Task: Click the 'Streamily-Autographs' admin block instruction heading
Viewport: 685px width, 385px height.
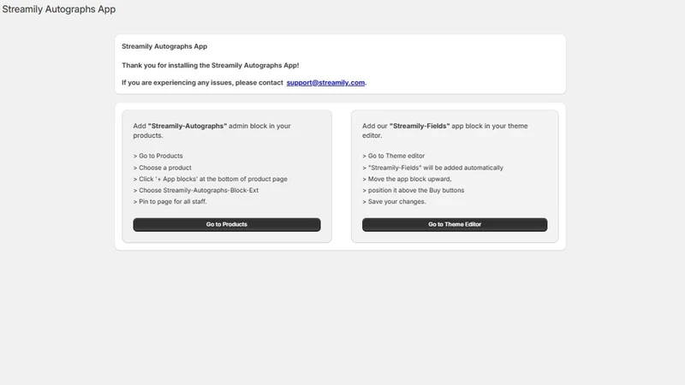Action: [x=211, y=131]
